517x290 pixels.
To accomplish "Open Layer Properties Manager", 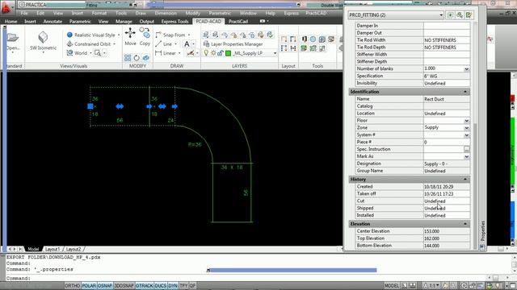I will (233, 44).
